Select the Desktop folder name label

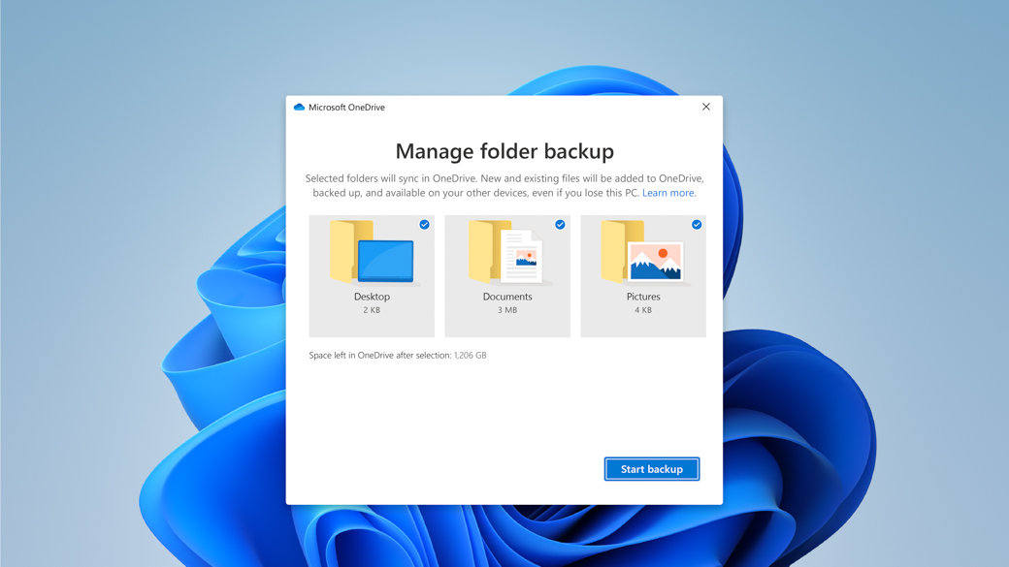pos(372,297)
